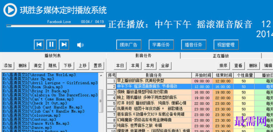The width and height of the screenshot is (273, 132).
Task: Filter tasks by 本日
Action: 120,66
